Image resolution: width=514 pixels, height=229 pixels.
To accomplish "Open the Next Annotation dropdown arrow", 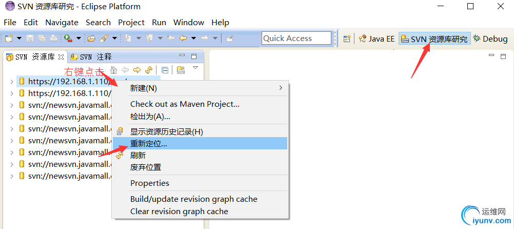I will pos(139,39).
